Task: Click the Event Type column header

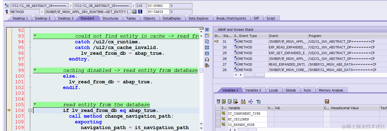Action: tap(253, 36)
